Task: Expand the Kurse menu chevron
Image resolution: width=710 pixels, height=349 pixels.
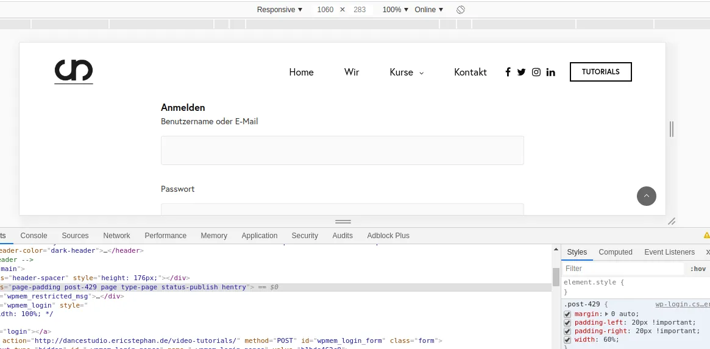Action: (422, 73)
